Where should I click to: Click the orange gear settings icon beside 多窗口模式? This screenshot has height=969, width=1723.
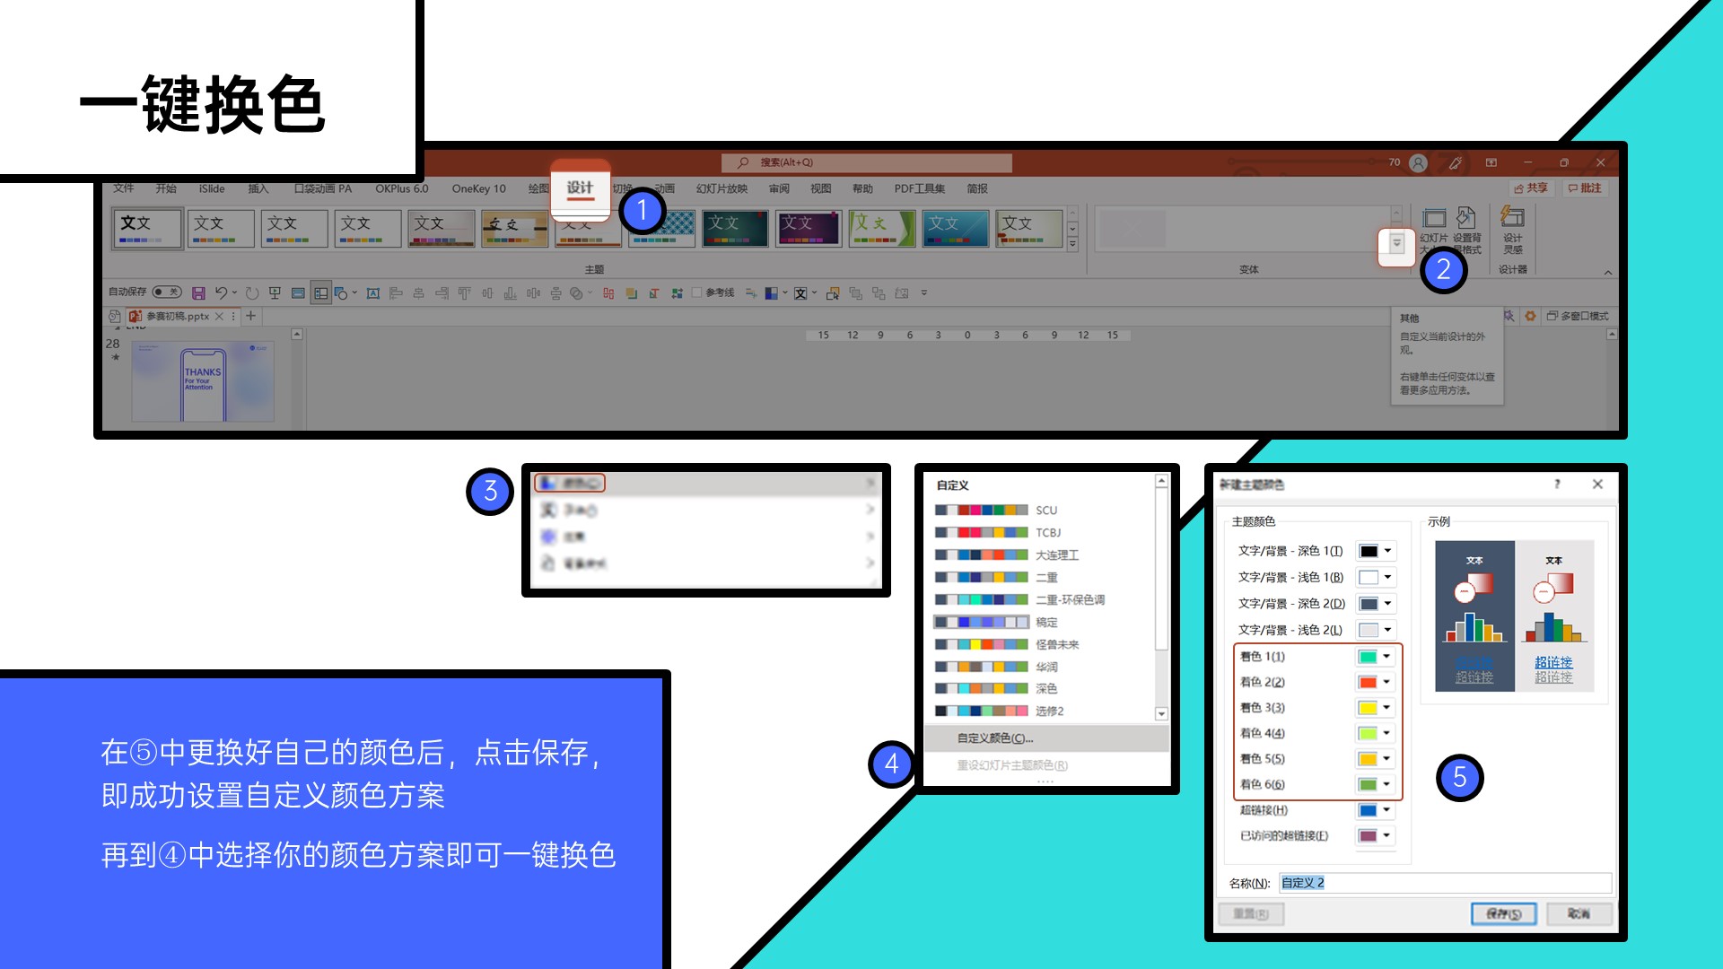[x=1531, y=316]
